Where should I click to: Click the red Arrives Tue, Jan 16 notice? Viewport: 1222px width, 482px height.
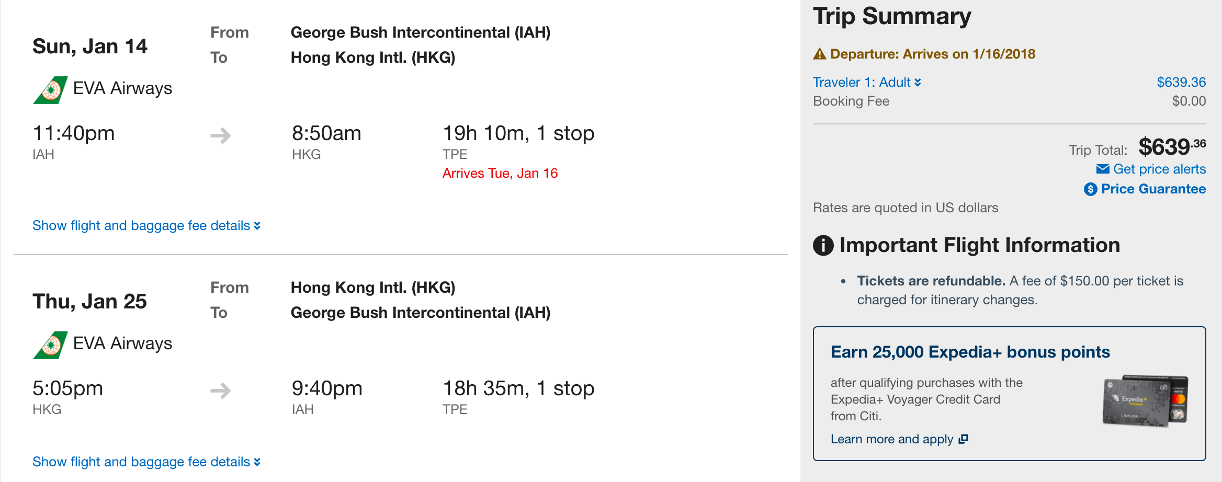click(500, 173)
